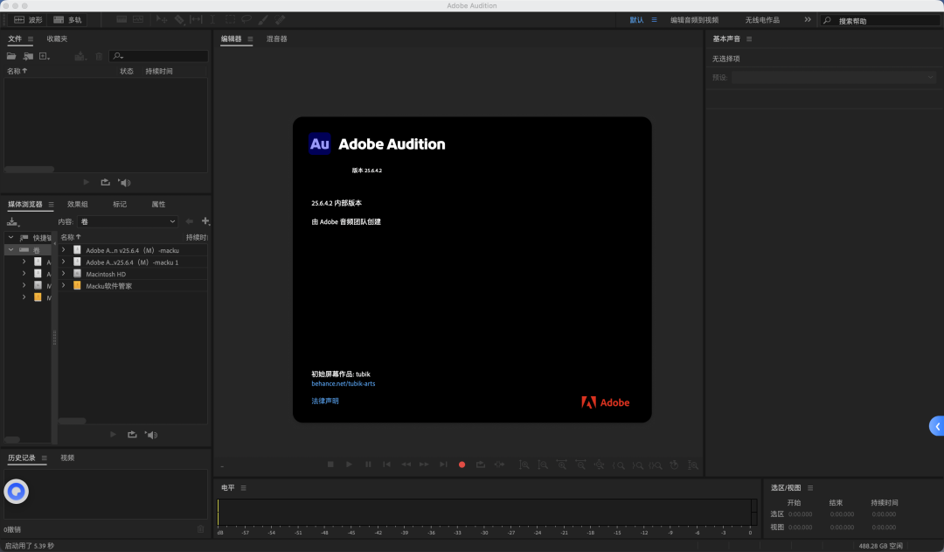Switch to Waveform view mode

(x=28, y=19)
